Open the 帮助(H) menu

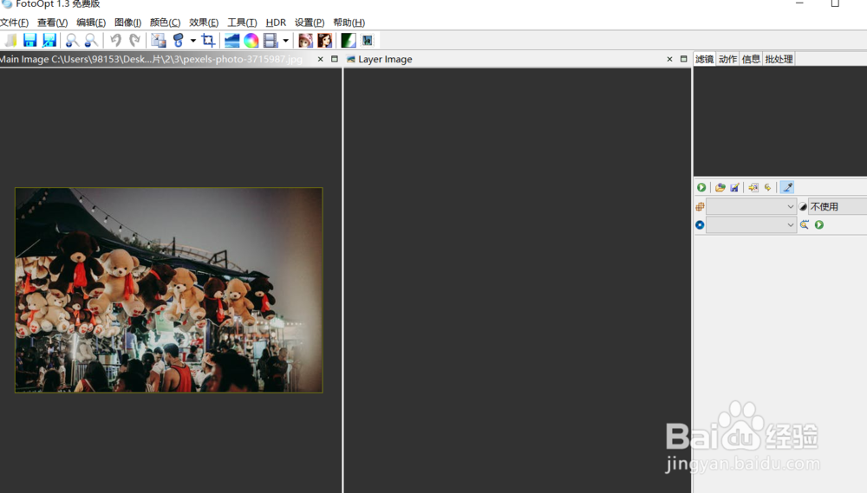(349, 23)
